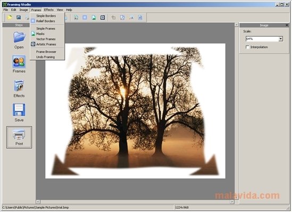Click the artistic frames toolbar icon
Image resolution: width=292 pixels, height=212 pixels.
[x=103, y=18]
